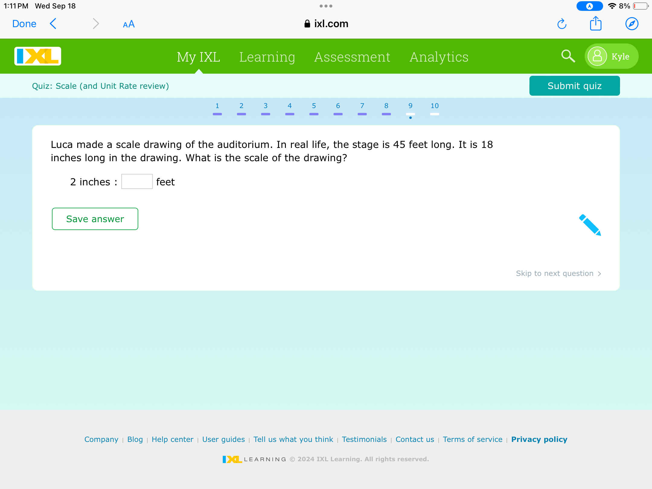The height and width of the screenshot is (489, 652).
Task: Click the My IXL menu tab
Action: point(198,56)
